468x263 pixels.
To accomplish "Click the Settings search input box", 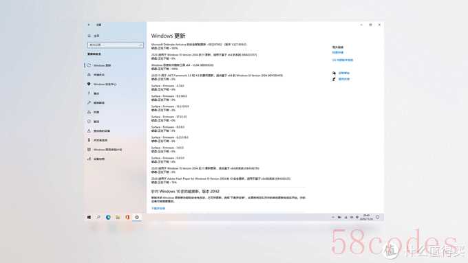I will (115, 45).
